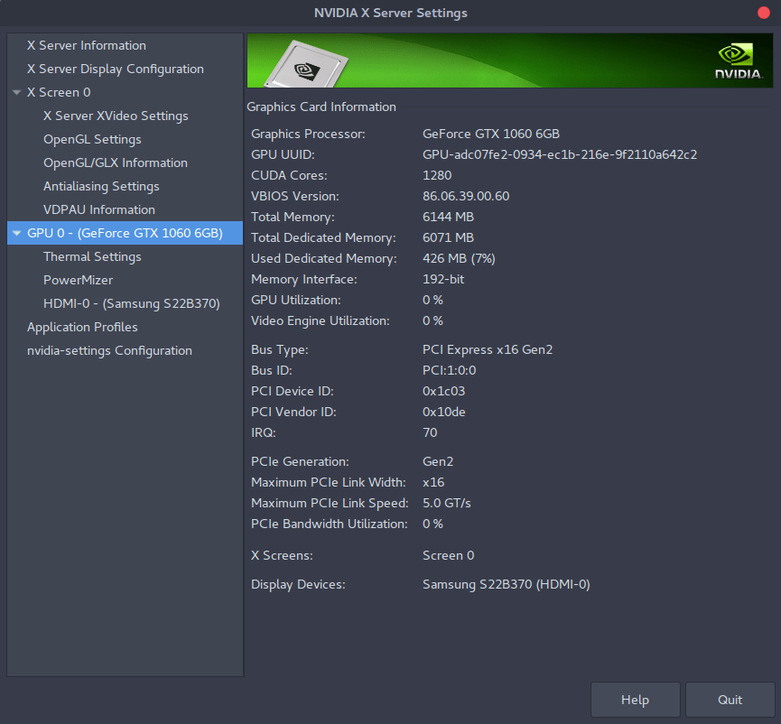Click the value Samsung S22B370 (HDMI-0)
Image resolution: width=781 pixels, height=724 pixels.
pyautogui.click(x=506, y=584)
